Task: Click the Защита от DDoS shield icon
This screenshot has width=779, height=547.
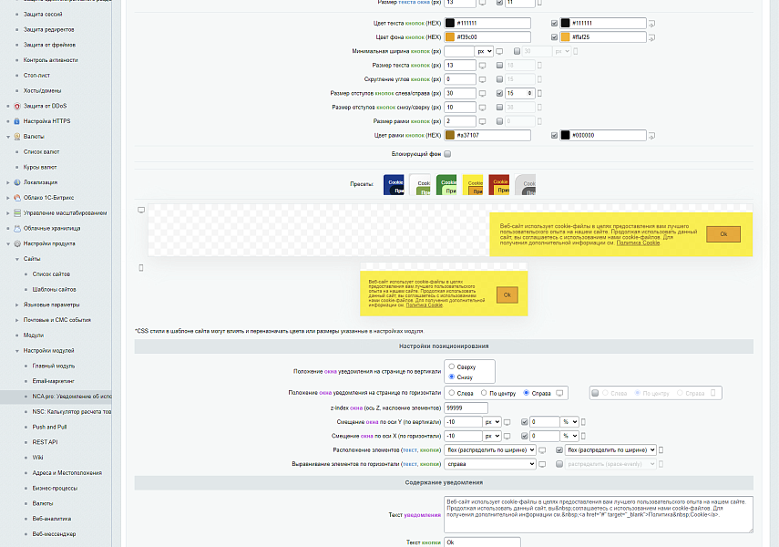Action: click(x=17, y=106)
